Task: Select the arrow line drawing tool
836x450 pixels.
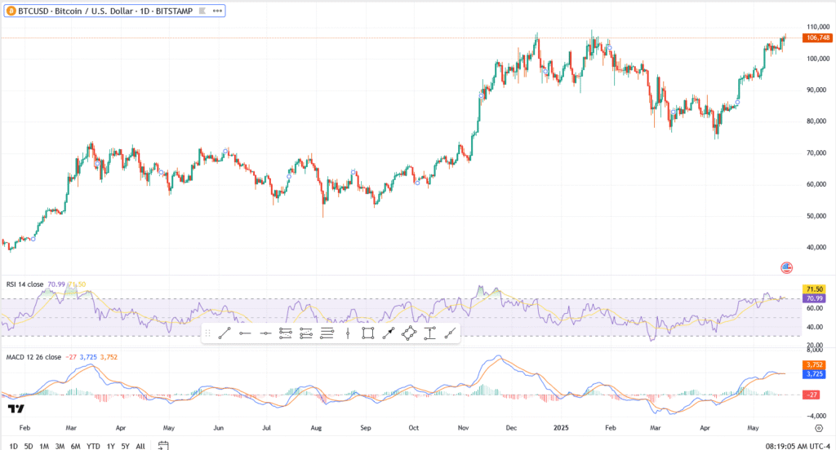Action: click(x=388, y=333)
